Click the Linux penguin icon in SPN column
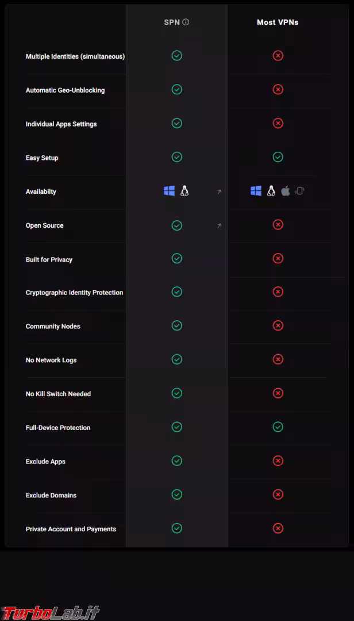Viewport: 354px width, 621px height. tap(184, 191)
